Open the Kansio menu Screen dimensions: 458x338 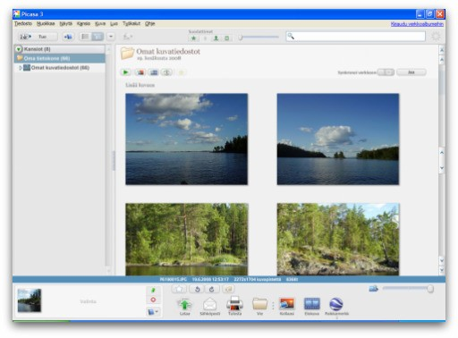pyautogui.click(x=83, y=23)
